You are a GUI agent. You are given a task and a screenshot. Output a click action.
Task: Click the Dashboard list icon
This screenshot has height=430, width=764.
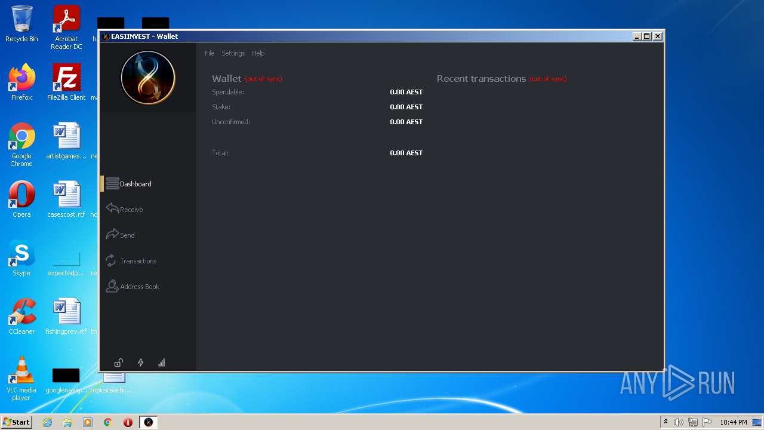coord(112,184)
